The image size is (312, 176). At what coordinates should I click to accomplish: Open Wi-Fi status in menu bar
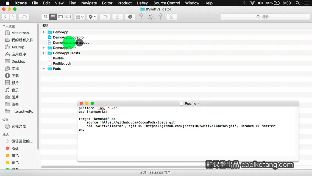click(252, 3)
